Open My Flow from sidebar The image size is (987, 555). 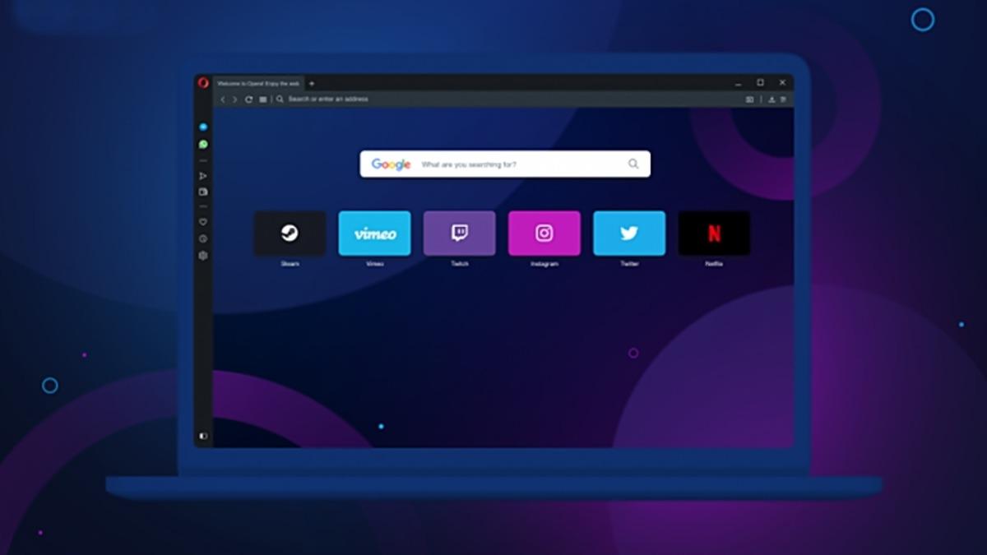[x=203, y=176]
